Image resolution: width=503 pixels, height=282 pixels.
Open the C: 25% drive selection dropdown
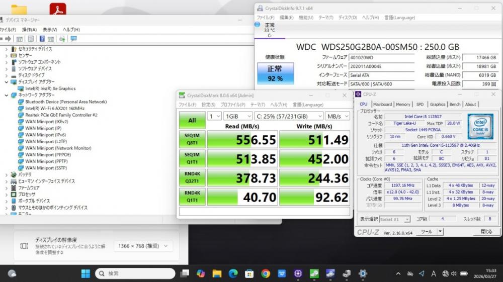point(288,116)
